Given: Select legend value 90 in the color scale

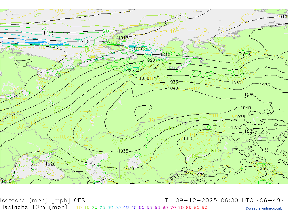Looking at the screenshot, I should click(x=204, y=208).
